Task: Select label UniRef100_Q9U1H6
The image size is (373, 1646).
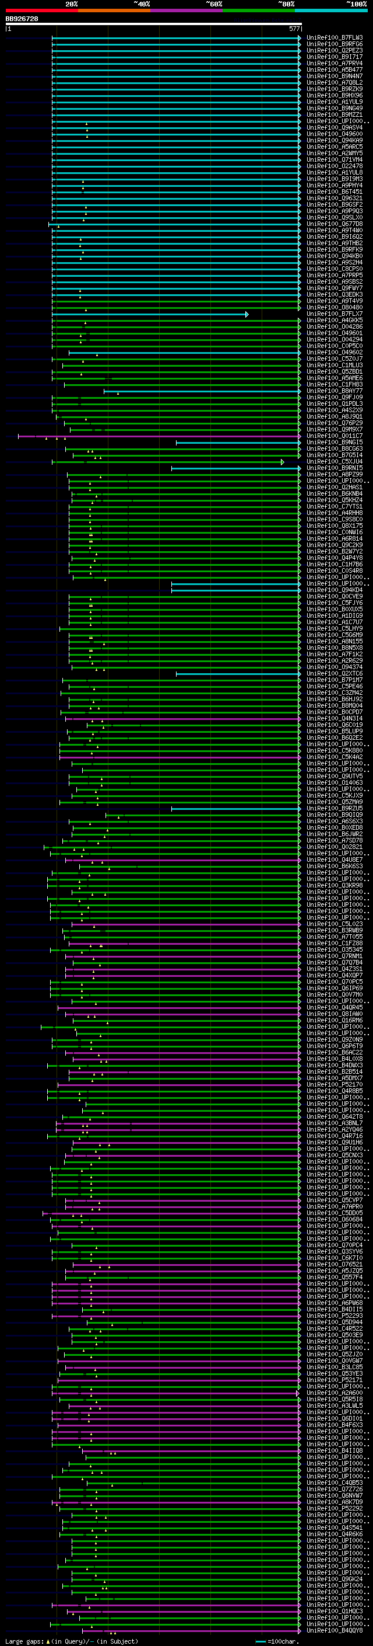Action: tap(335, 1143)
